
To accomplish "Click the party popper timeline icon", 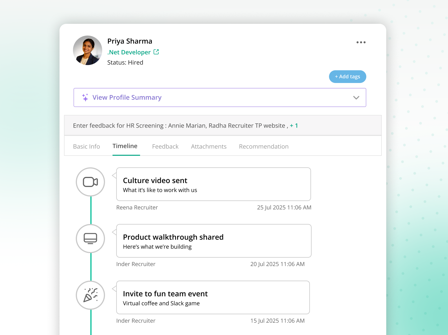I will [x=90, y=295].
